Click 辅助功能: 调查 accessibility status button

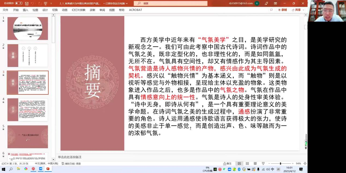[x=71, y=163]
